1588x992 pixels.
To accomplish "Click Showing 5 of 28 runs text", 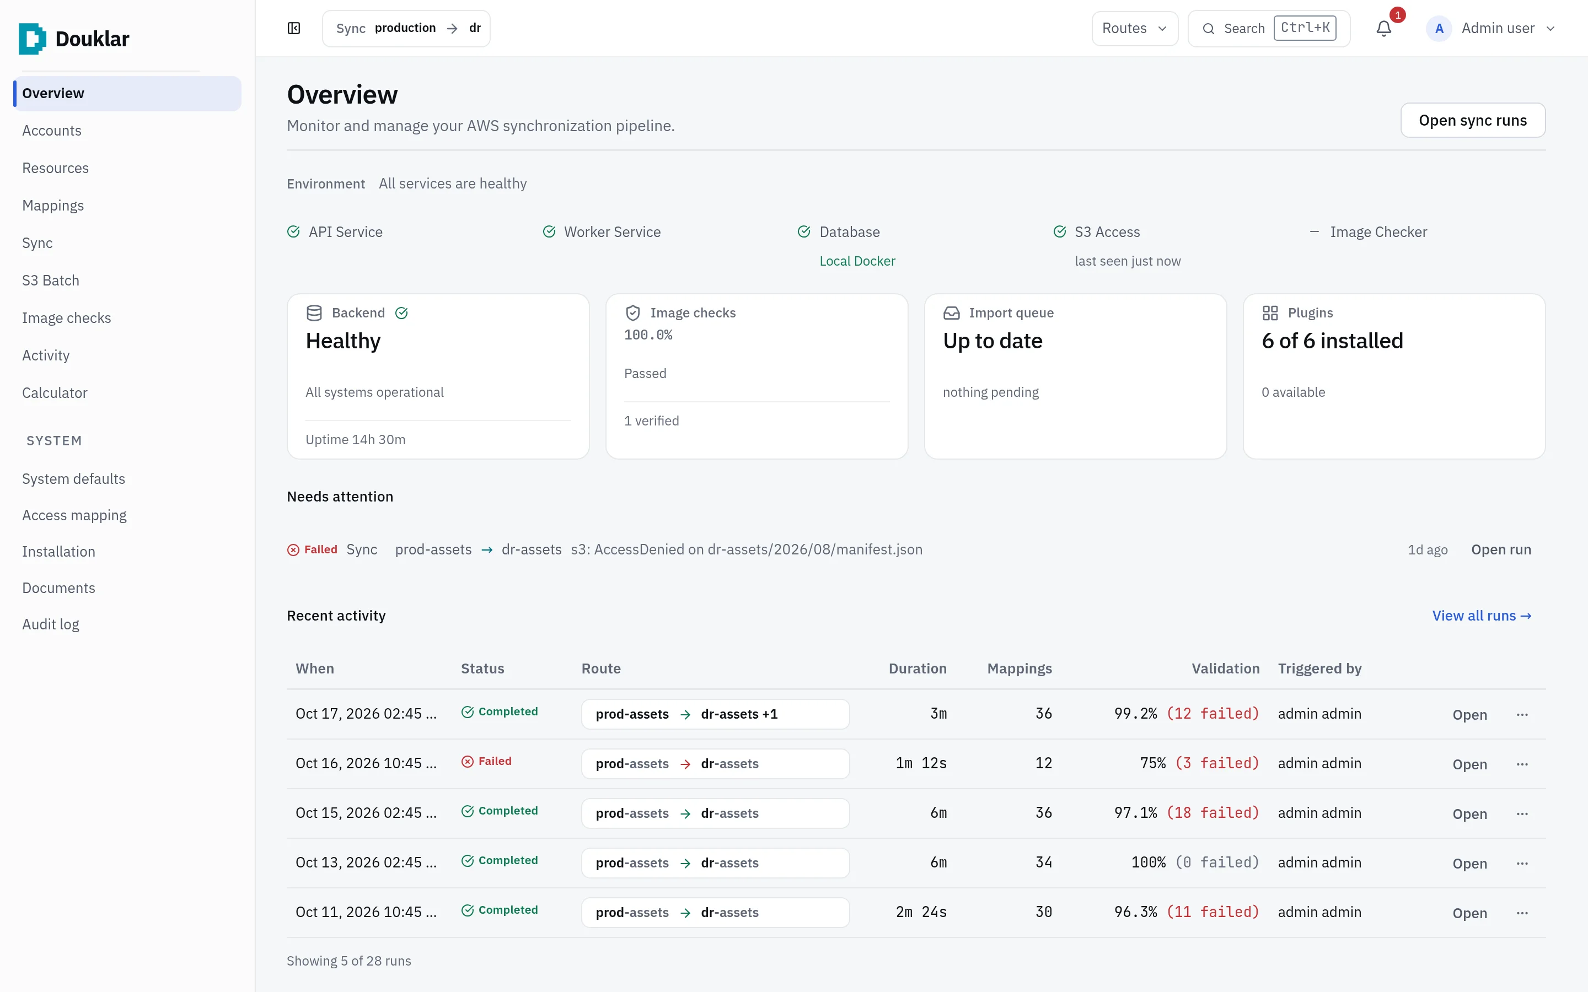I will (349, 961).
